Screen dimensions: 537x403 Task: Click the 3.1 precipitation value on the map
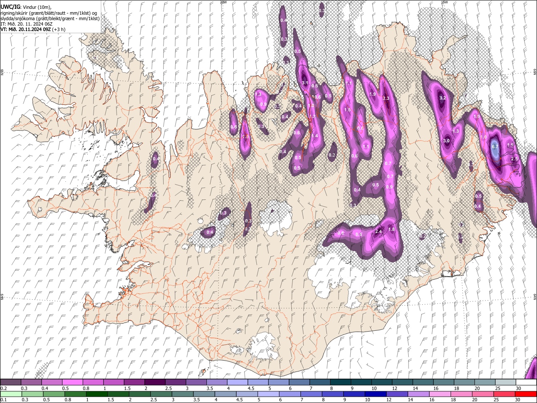(x=305, y=83)
